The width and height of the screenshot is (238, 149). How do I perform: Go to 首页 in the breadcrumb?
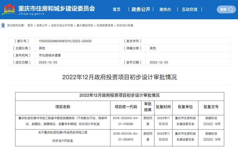pyautogui.click(x=30, y=26)
